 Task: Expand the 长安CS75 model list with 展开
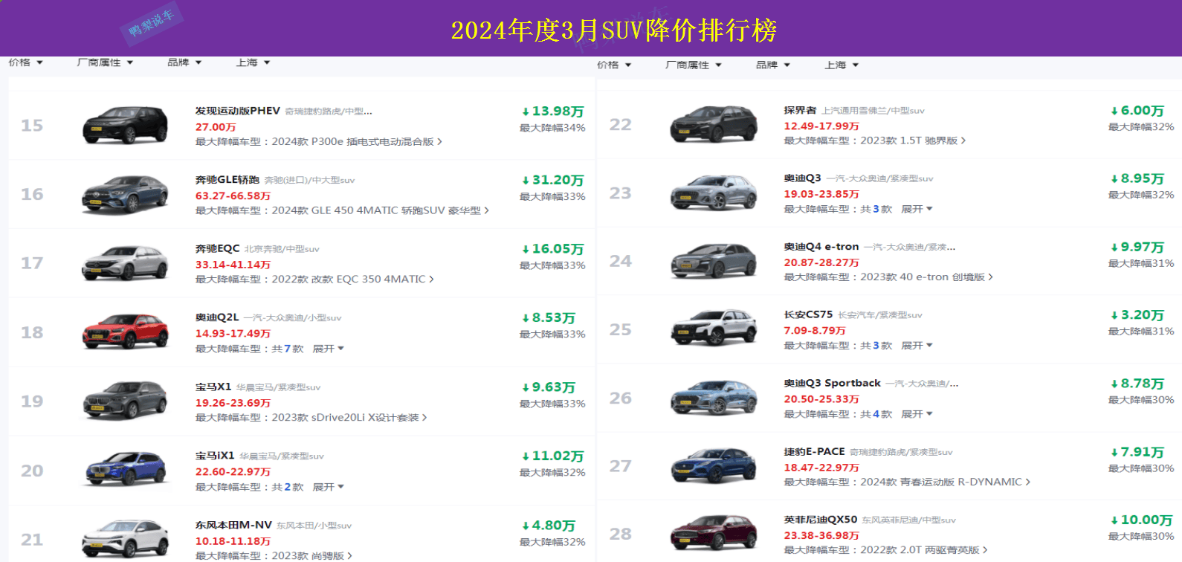tap(917, 346)
